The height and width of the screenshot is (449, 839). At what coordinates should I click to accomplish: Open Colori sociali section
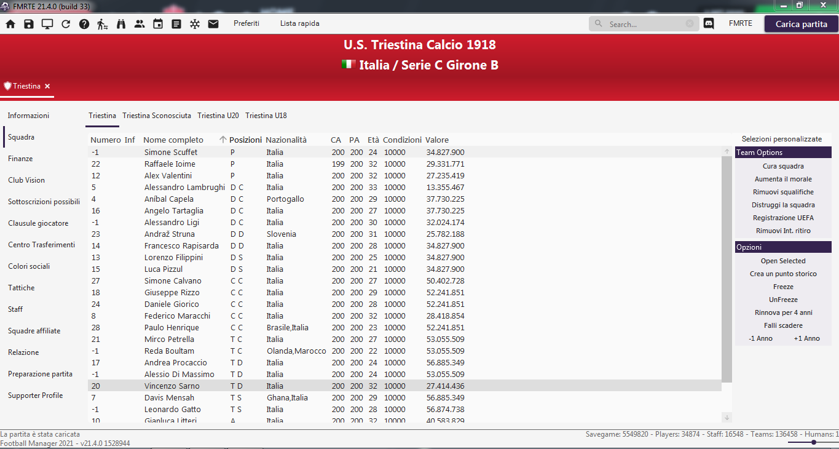coord(29,266)
